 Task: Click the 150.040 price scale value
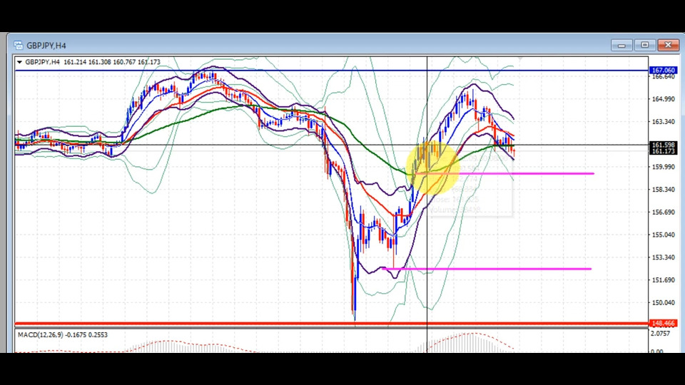(663, 302)
